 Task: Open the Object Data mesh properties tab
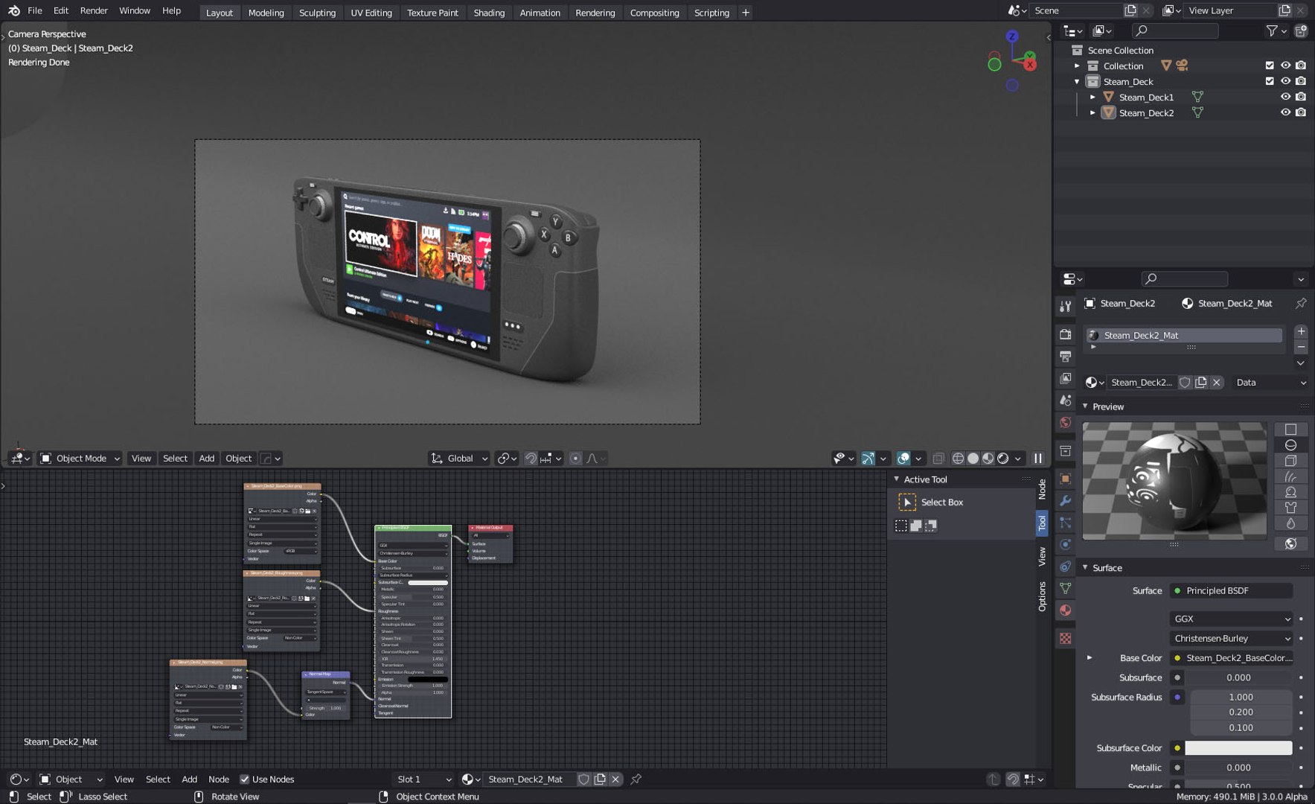click(1066, 588)
